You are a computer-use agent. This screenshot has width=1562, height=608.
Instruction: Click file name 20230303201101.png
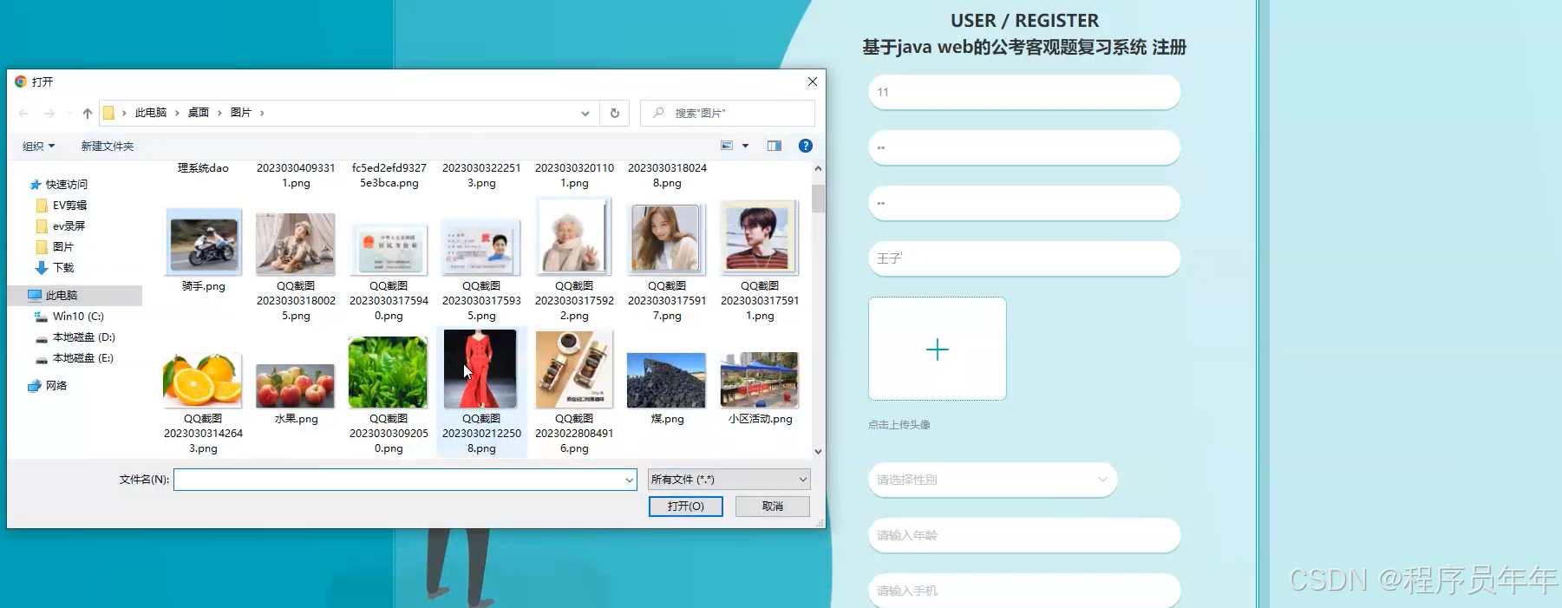coord(574,175)
